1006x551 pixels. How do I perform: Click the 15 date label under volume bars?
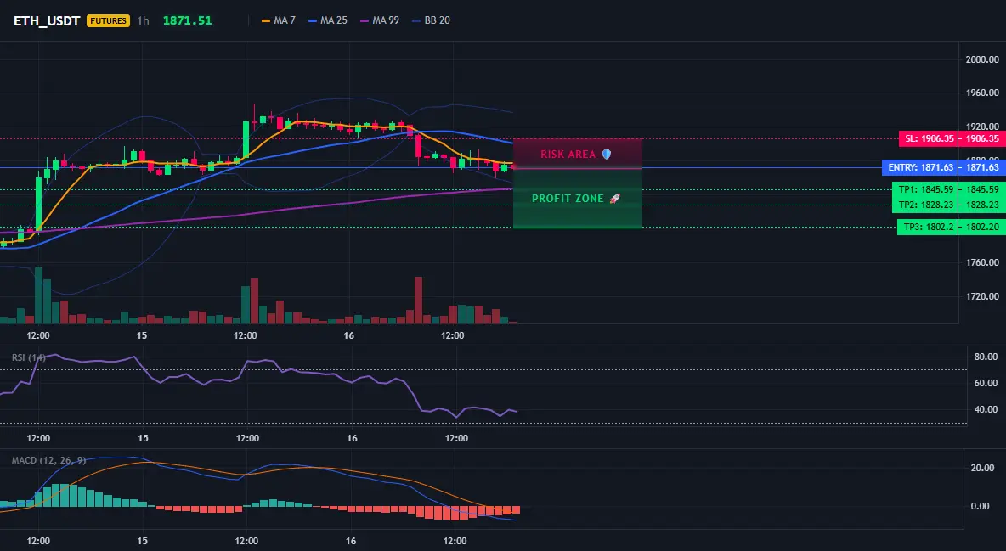(142, 335)
